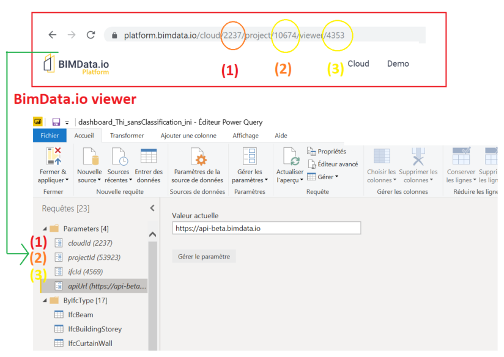The image size is (504, 357).
Task: Click the IfcBuildingStorey table icon
Action: tap(59, 329)
